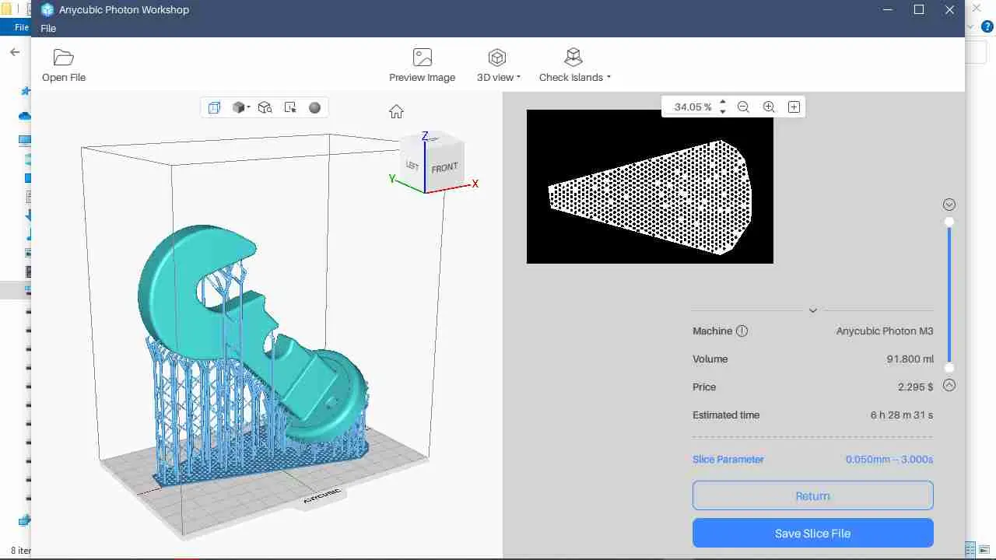The width and height of the screenshot is (996, 560).
Task: Increase zoom with the up stepper arrow
Action: (723, 102)
